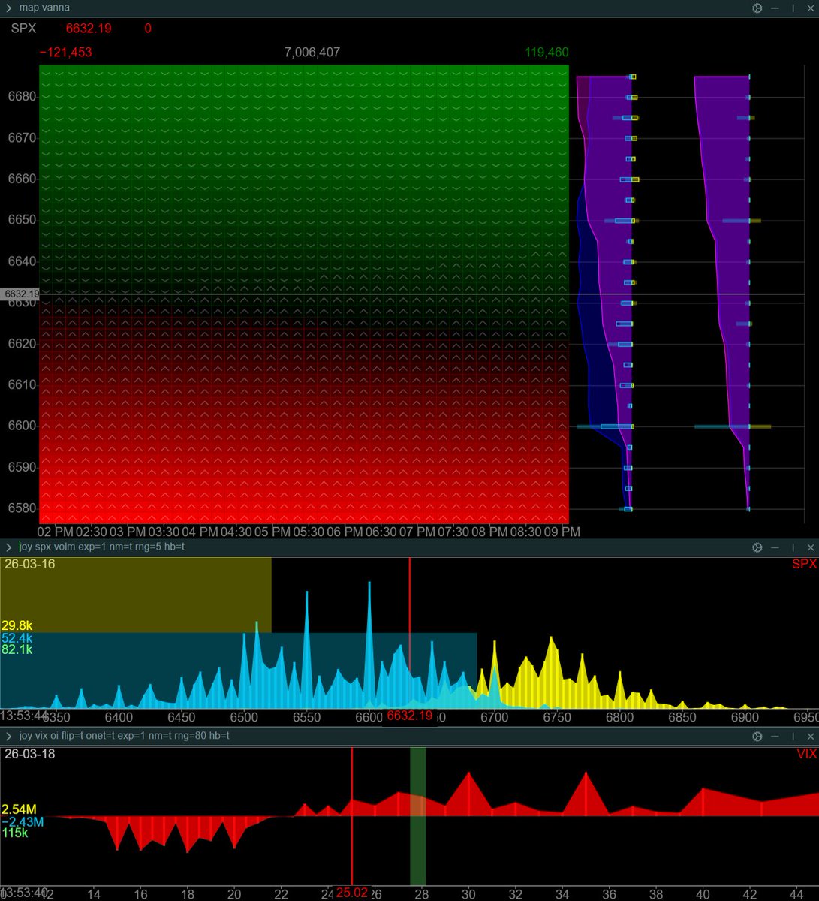Click the green 119,460 maximum value

coord(547,53)
